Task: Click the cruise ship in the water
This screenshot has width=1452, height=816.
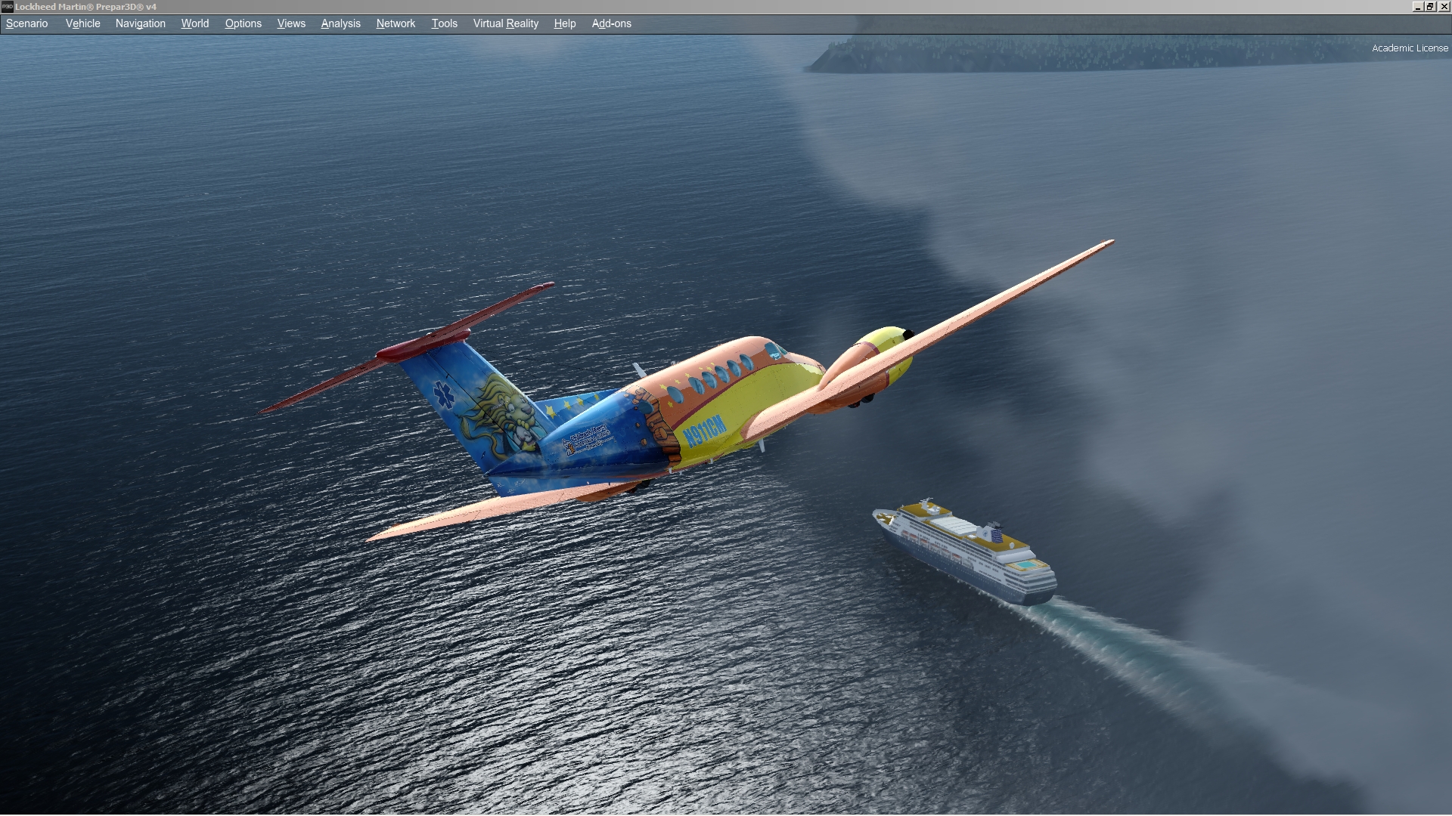Action: (964, 551)
